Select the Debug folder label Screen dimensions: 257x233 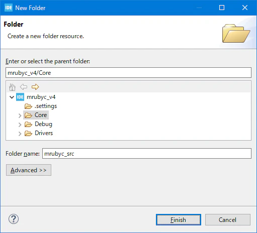[43, 124]
